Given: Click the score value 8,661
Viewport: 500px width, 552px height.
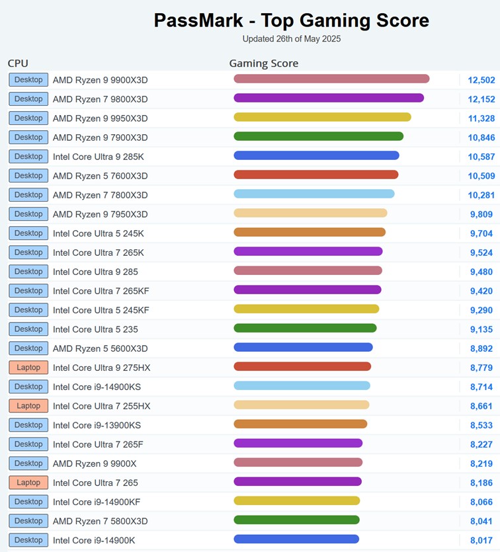Looking at the screenshot, I should 481,407.
